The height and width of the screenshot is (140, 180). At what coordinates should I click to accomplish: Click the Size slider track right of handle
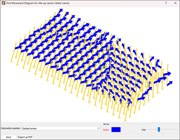[x=169, y=129]
